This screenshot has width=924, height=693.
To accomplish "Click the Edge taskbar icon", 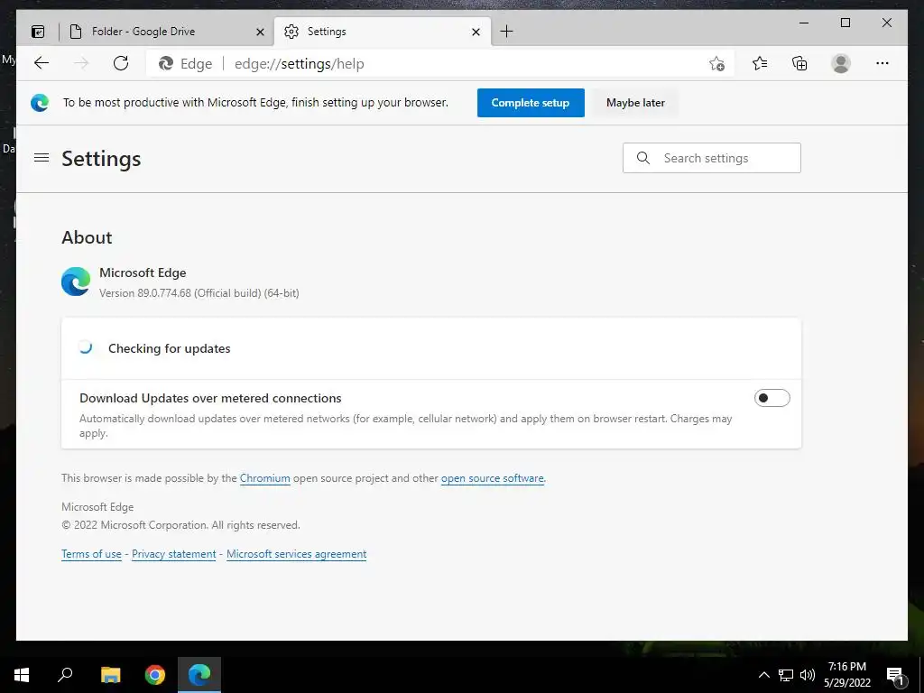I will pyautogui.click(x=199, y=675).
